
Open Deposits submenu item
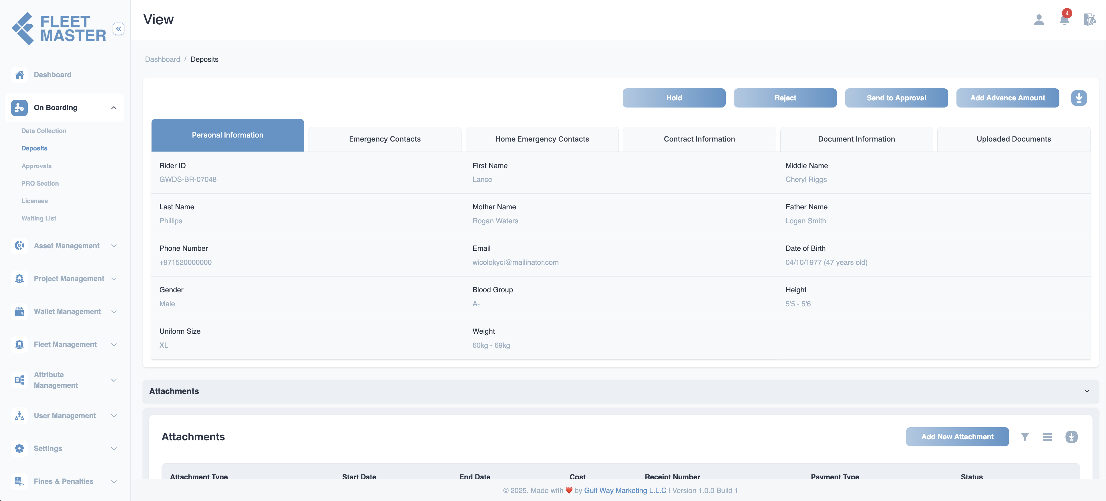point(34,148)
